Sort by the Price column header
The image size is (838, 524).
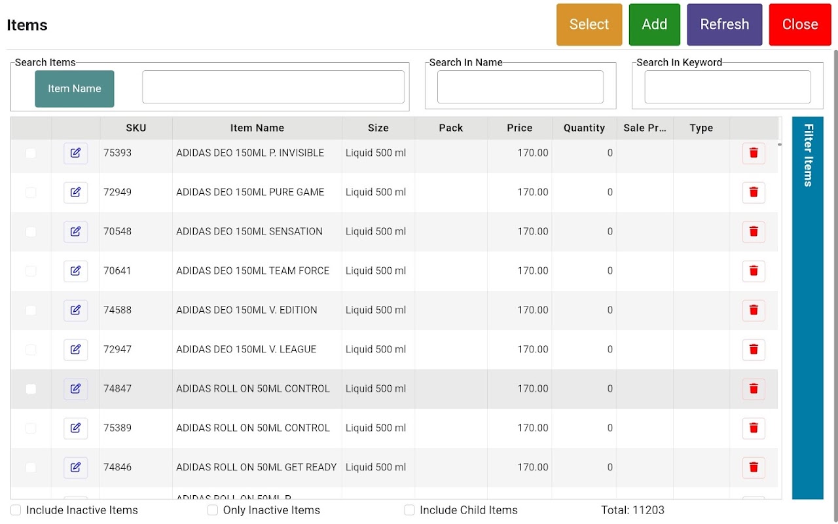tap(520, 128)
